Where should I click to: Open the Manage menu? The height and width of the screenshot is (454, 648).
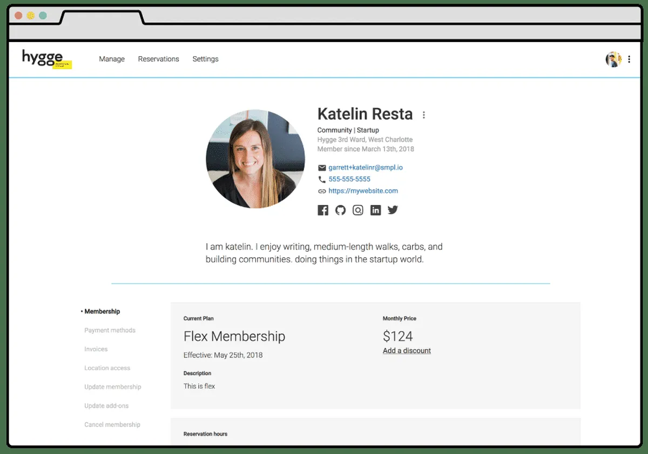coord(112,59)
